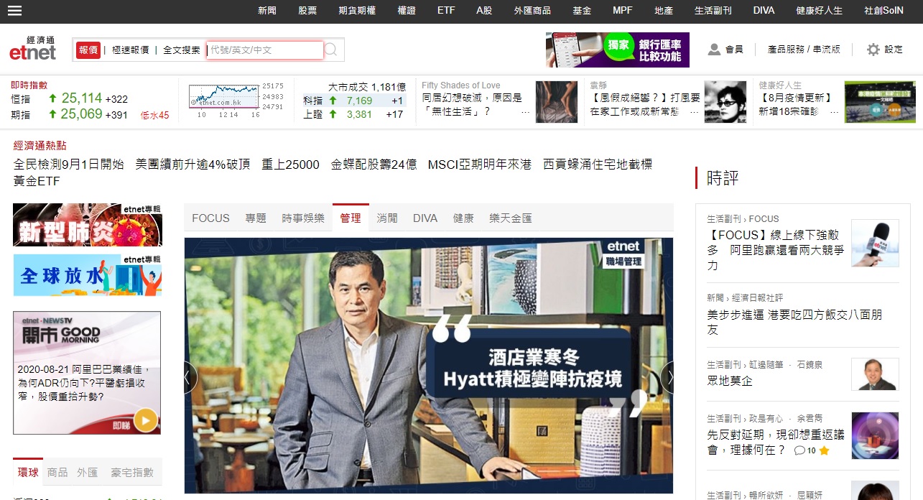This screenshot has height=500, width=923.
Task: Go to the previous carousel slide arrow
Action: [190, 377]
